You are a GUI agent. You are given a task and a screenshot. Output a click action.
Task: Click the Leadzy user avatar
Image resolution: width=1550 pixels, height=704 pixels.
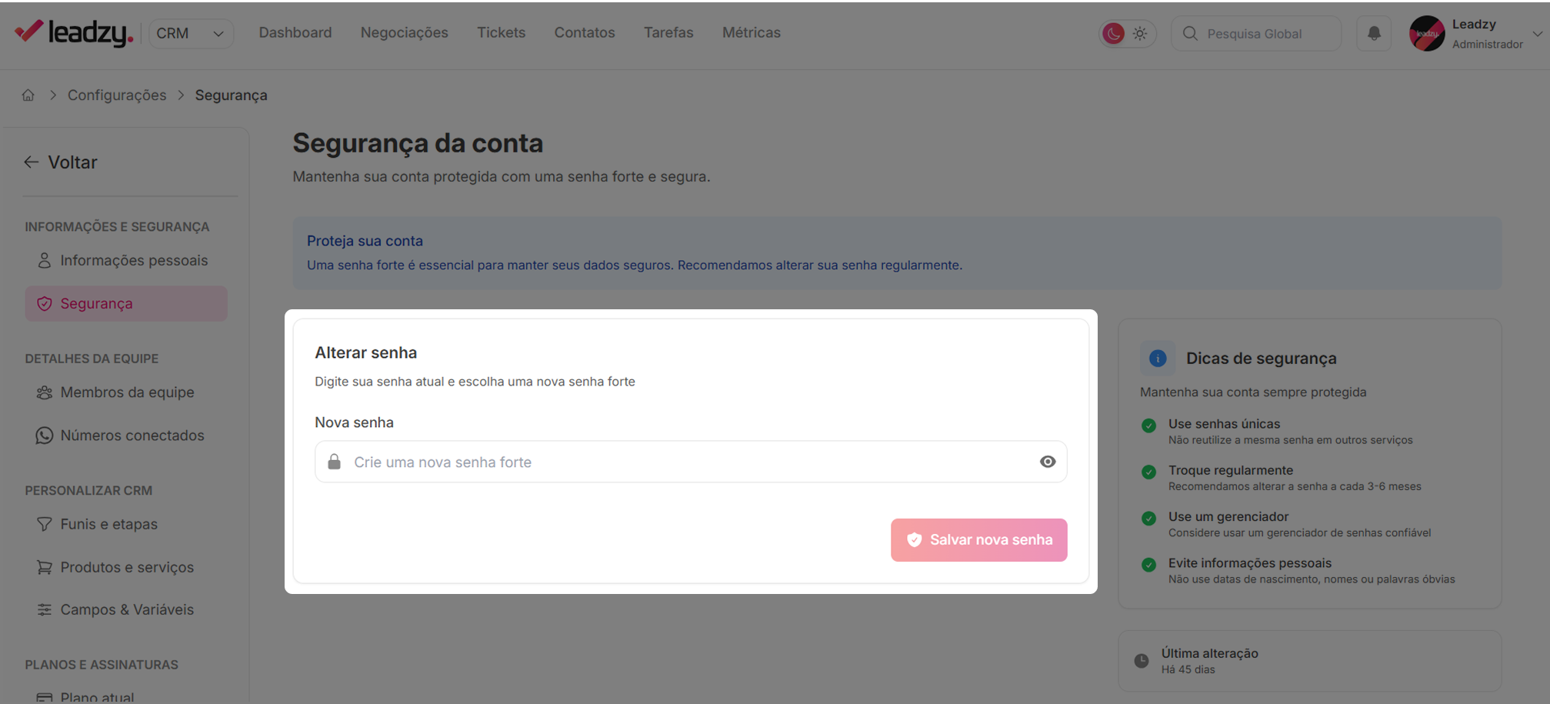coord(1427,33)
